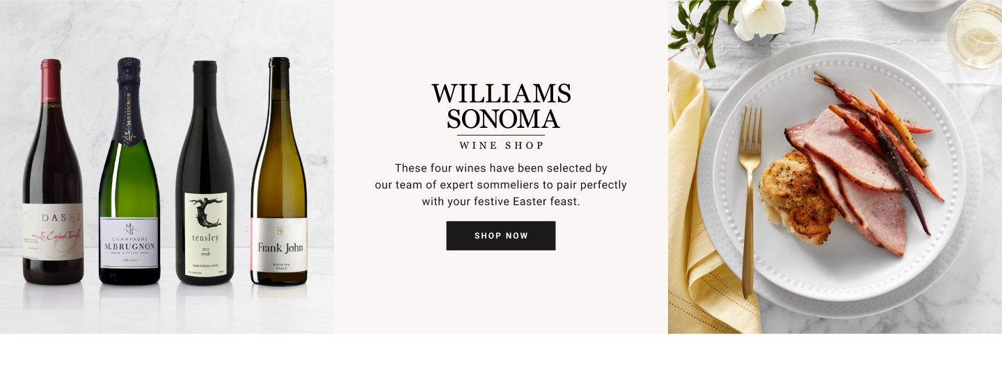Click the SHOP NOW button

tap(501, 236)
